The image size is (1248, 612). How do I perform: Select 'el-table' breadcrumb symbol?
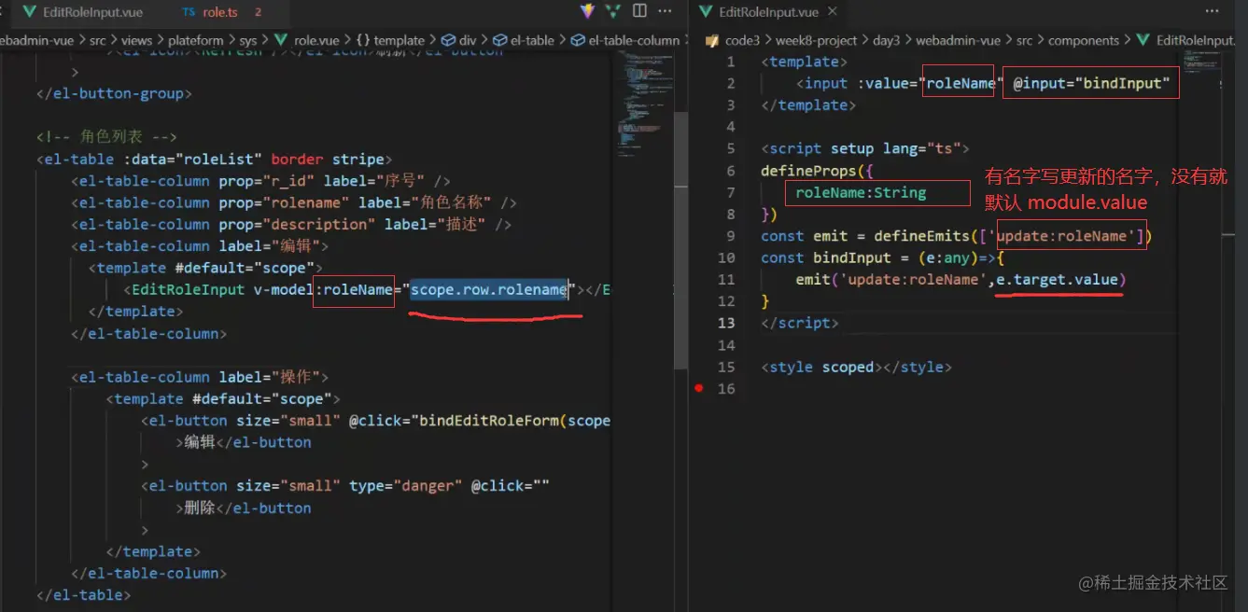(523, 40)
